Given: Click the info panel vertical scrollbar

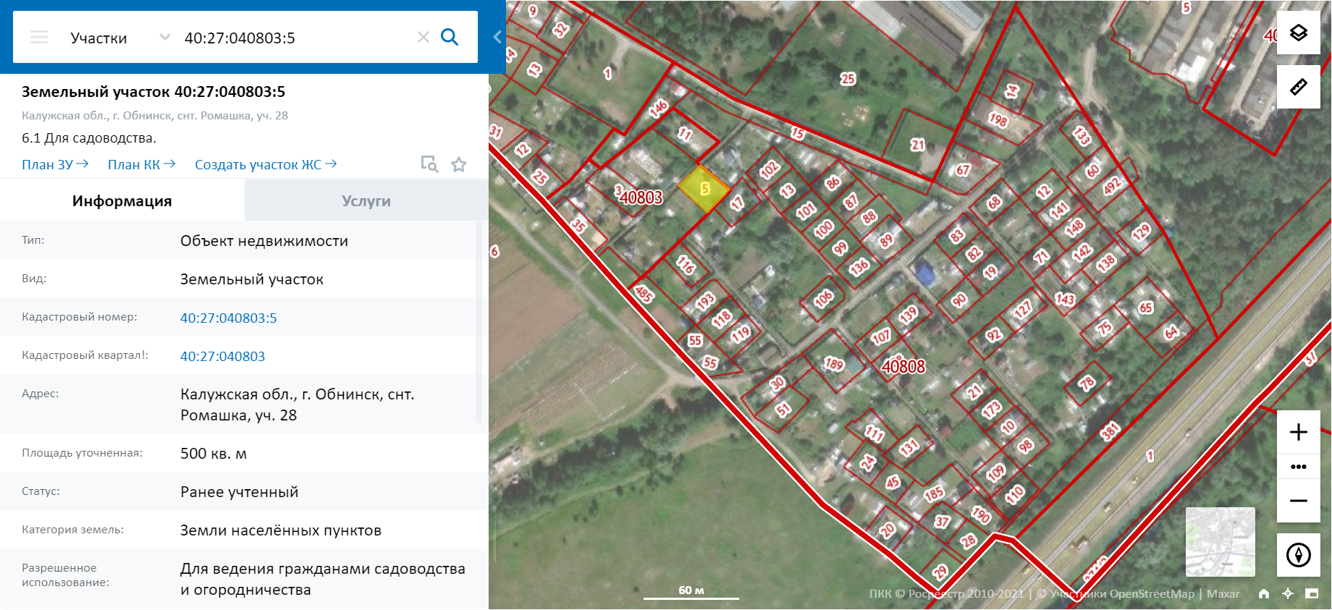Looking at the screenshot, I should pyautogui.click(x=479, y=322).
